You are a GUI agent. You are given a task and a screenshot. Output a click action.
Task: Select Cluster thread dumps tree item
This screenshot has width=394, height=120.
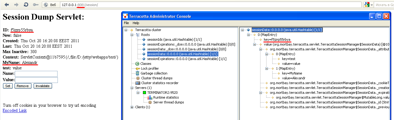[157, 78]
